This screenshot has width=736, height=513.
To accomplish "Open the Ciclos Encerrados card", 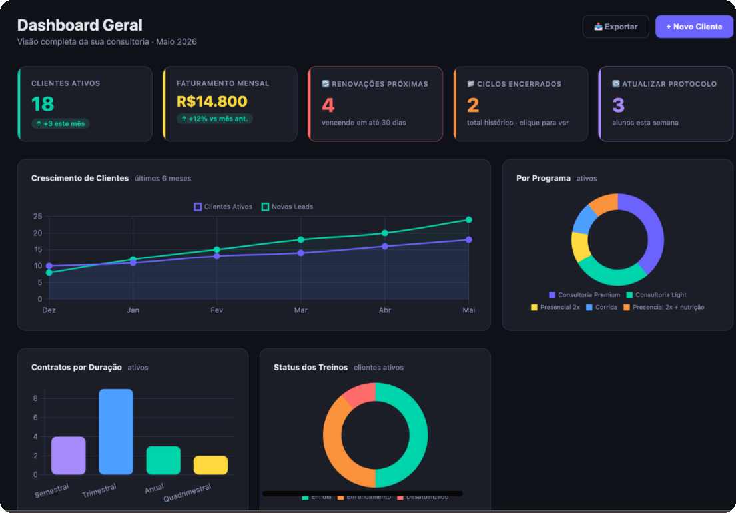I will point(521,104).
